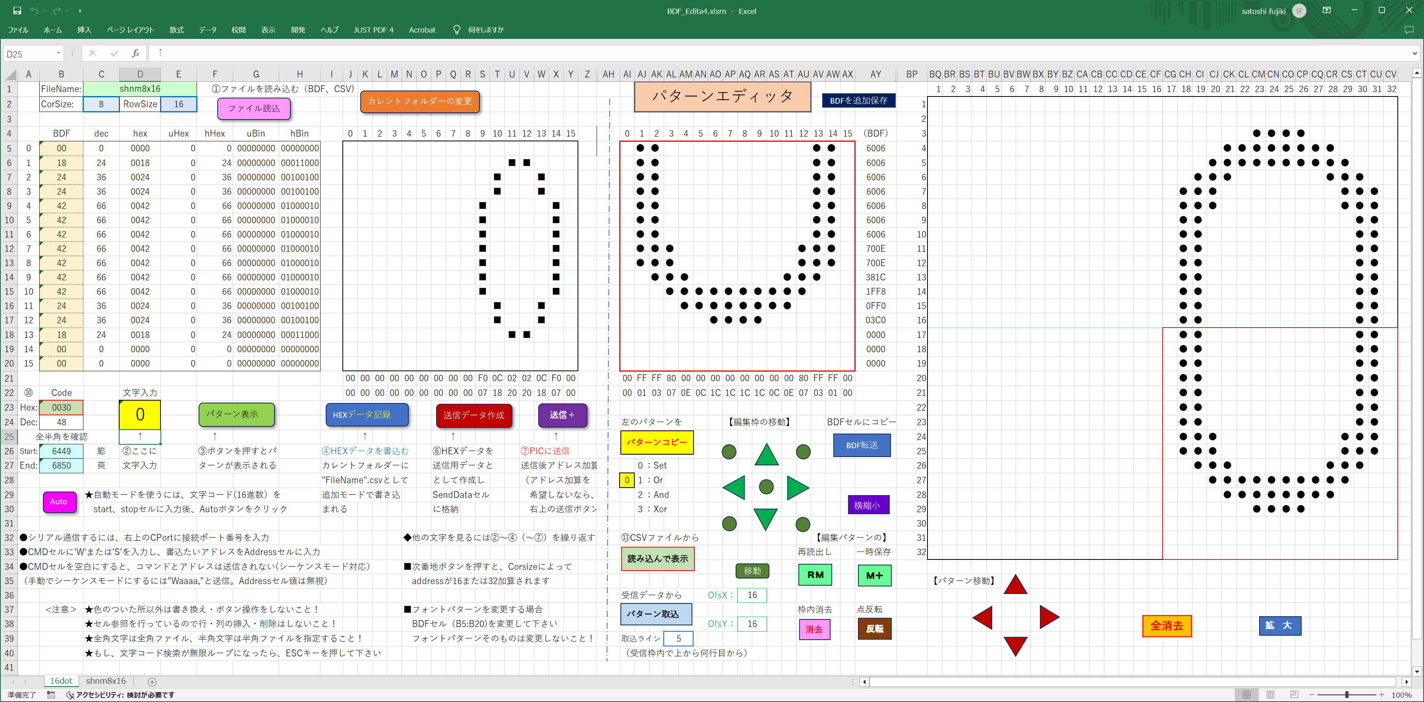Image resolution: width=1424 pixels, height=702 pixels.
Task: Click the パターンコピー yellow button
Action: [657, 443]
